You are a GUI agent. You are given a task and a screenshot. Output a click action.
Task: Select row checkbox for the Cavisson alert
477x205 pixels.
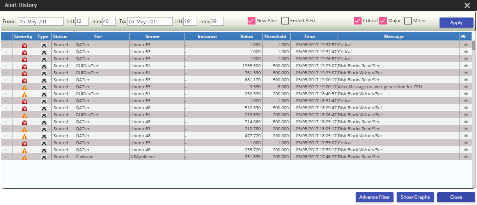tap(6, 157)
